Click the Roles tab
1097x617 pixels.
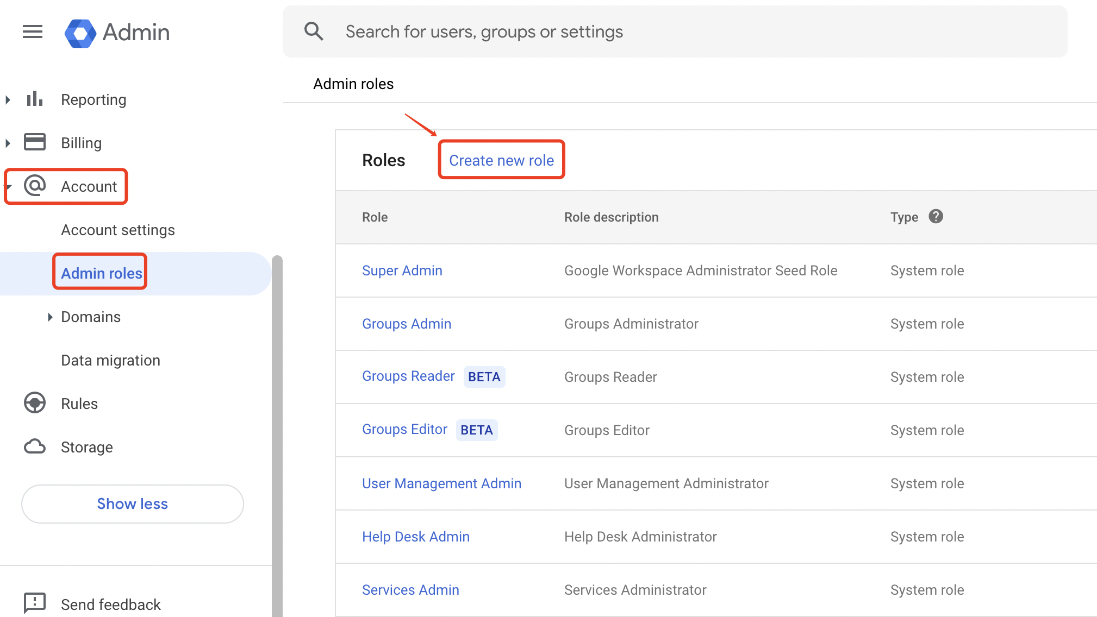pos(384,160)
